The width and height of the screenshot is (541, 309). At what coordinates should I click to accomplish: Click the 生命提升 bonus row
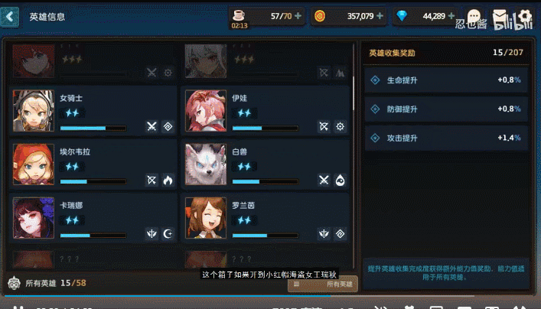pyautogui.click(x=446, y=80)
